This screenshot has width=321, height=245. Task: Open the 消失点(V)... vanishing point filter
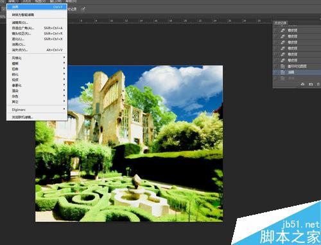(x=37, y=50)
